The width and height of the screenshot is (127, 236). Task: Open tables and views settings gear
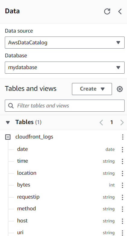[120, 89]
